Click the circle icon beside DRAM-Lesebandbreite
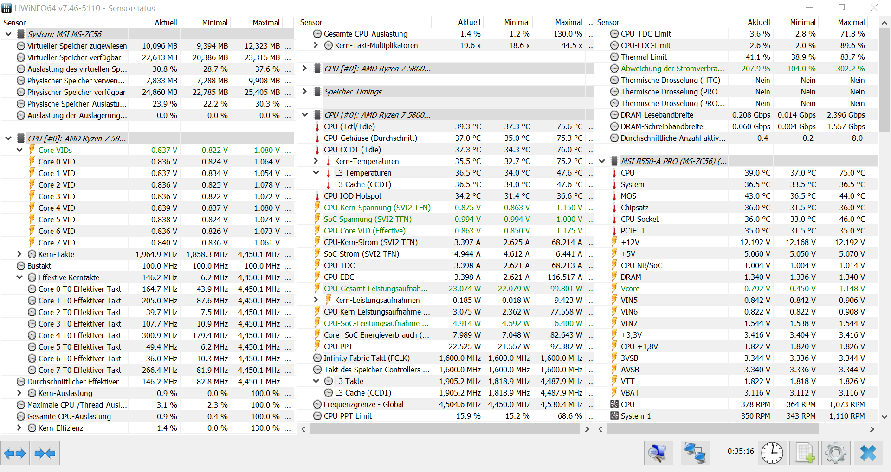The height and width of the screenshot is (472, 891). (x=614, y=115)
